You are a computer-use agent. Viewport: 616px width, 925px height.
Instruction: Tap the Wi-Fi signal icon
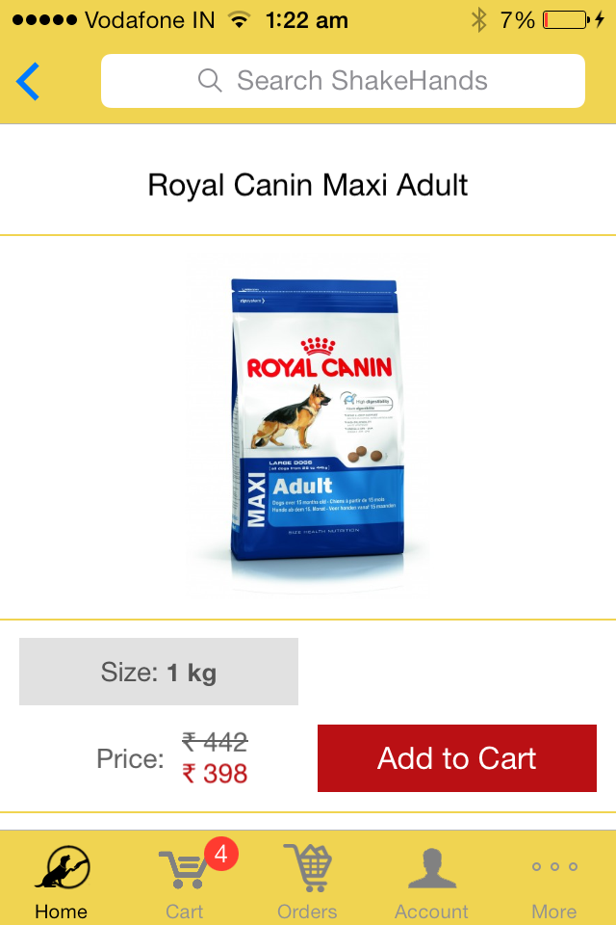click(x=239, y=20)
